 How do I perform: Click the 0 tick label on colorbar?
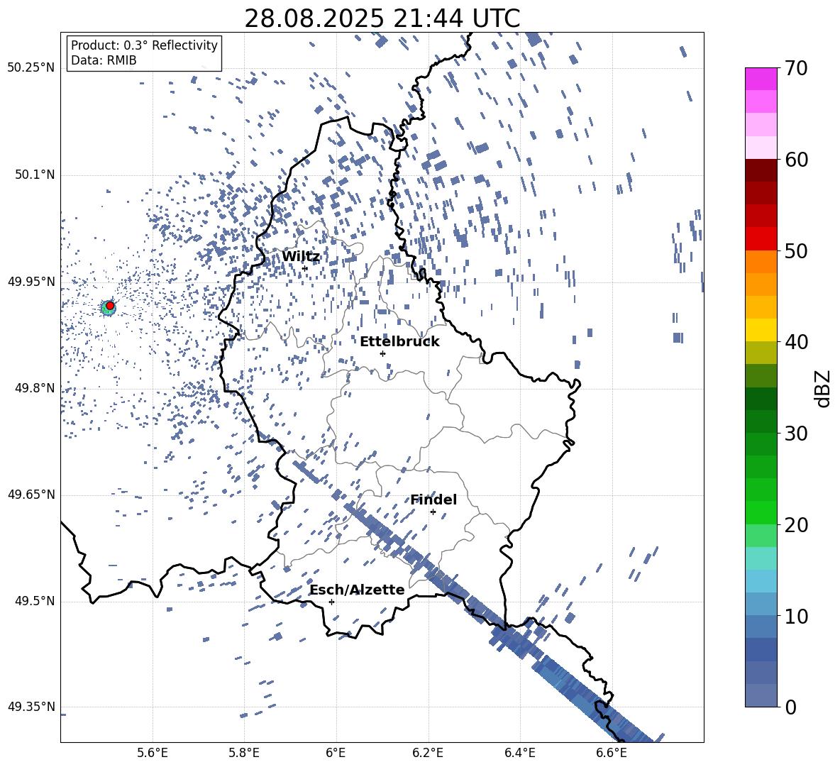[x=790, y=707]
